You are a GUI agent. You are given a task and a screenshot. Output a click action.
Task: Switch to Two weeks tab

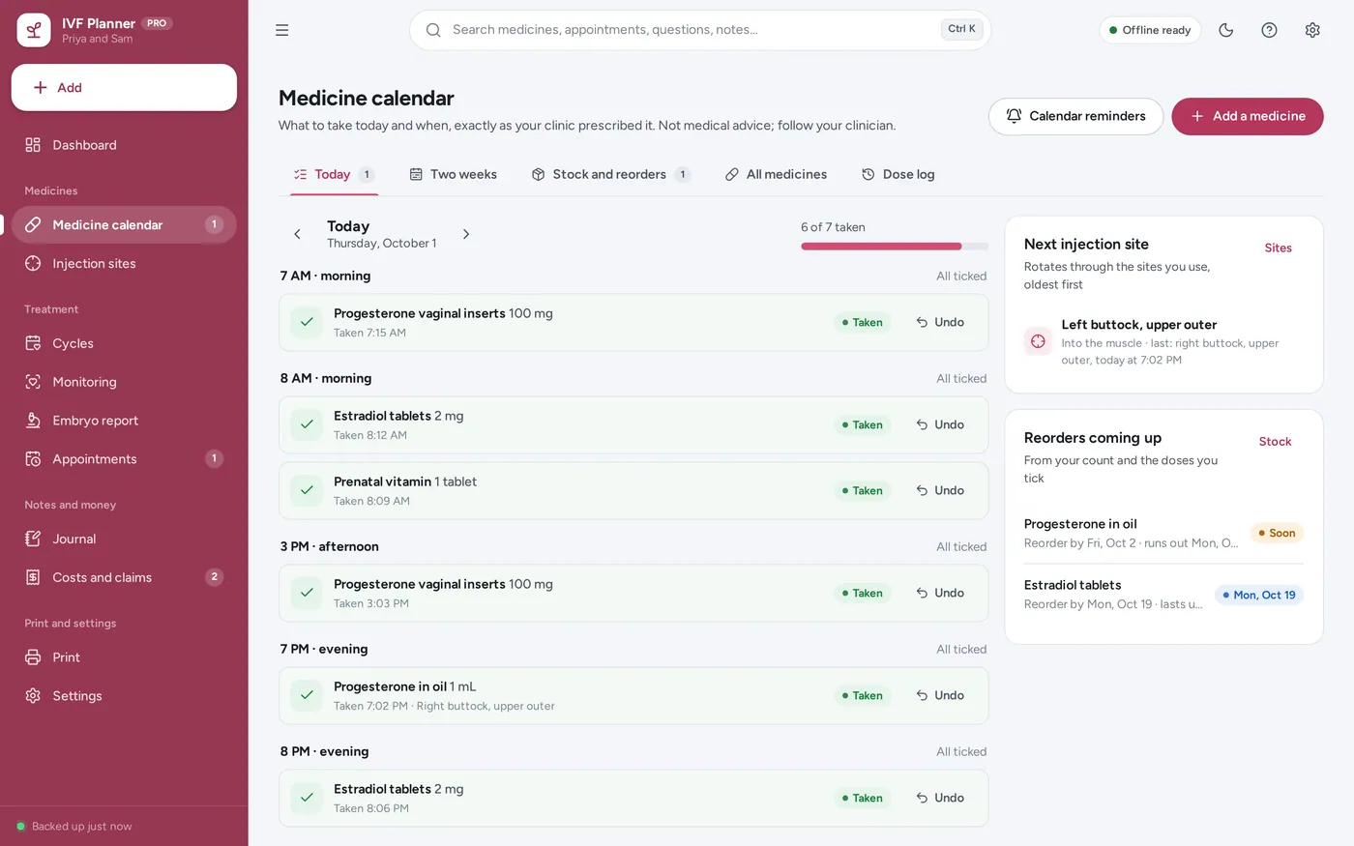[454, 174]
